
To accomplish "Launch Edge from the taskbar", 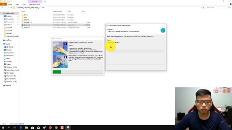I will pos(21,127).
